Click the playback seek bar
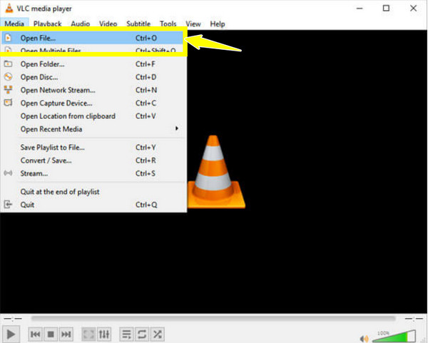Image resolution: width=428 pixels, height=343 pixels. click(x=213, y=319)
